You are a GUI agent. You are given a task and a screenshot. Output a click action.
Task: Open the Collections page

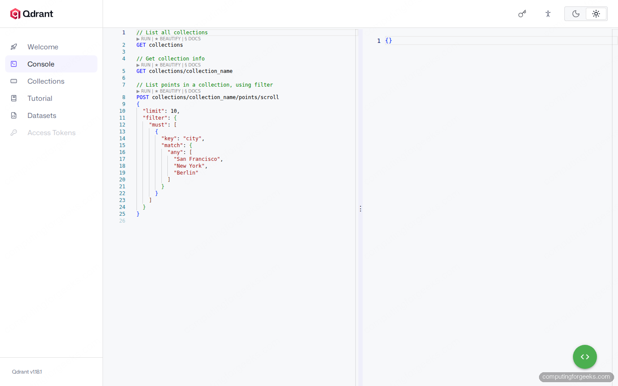click(51, 81)
